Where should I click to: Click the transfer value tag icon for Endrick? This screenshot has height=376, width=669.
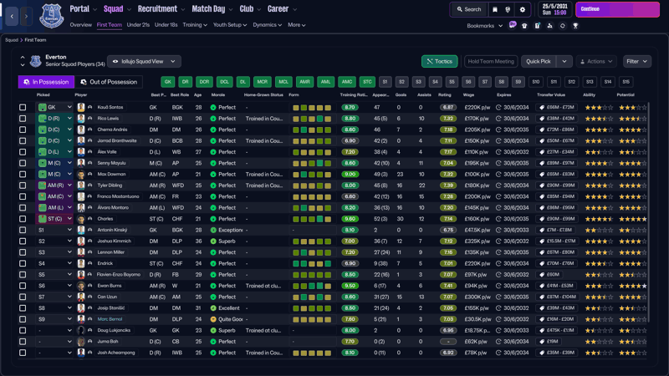coord(542,263)
